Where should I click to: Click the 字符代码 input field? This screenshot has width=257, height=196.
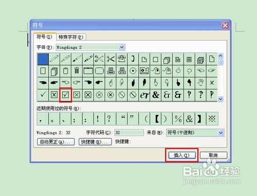pyautogui.click(x=129, y=133)
